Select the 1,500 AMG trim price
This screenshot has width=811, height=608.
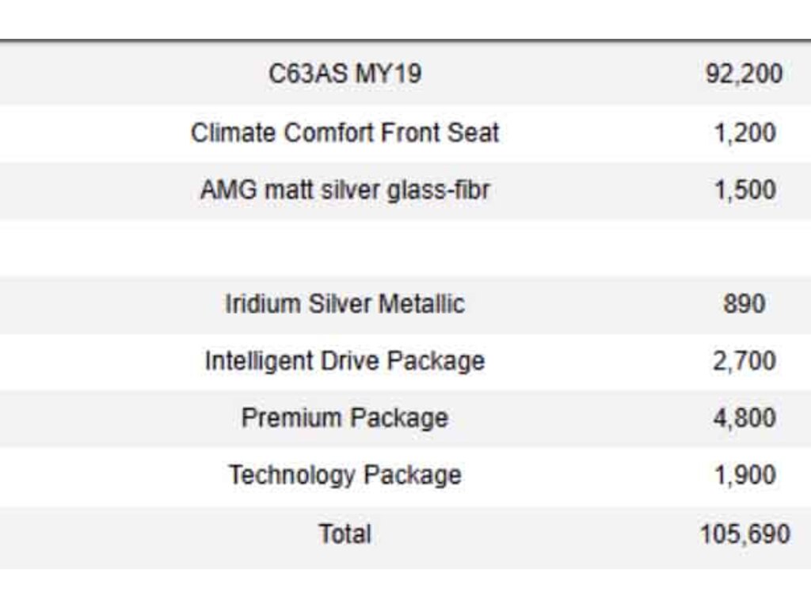click(x=744, y=190)
